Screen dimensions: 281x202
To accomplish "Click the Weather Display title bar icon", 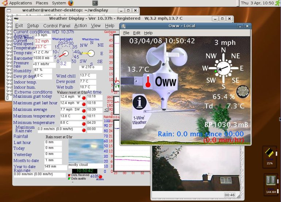I will [16, 19].
